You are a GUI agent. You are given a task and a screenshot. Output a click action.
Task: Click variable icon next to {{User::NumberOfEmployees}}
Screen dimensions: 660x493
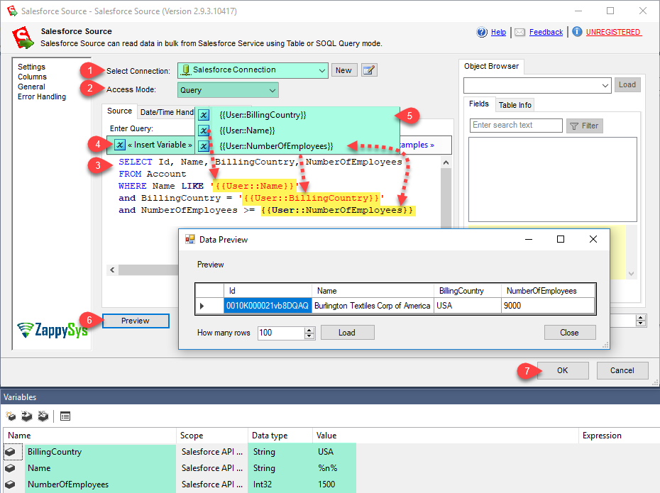204,146
